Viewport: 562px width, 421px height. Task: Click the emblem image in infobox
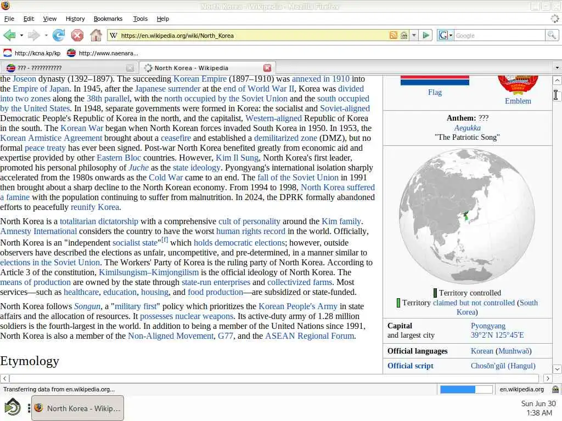pos(518,84)
